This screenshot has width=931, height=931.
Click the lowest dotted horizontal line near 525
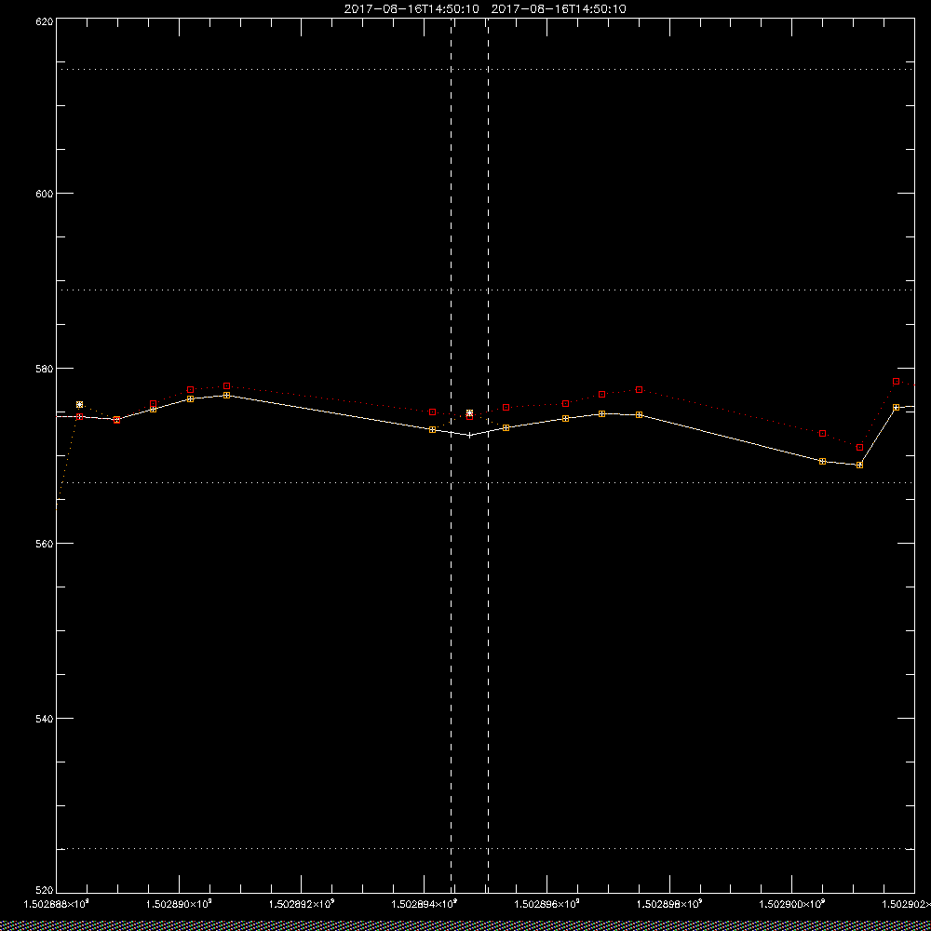point(485,848)
